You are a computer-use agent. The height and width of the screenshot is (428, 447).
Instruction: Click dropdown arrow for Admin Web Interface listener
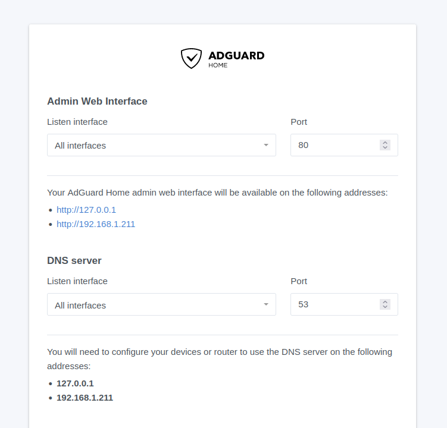266,145
